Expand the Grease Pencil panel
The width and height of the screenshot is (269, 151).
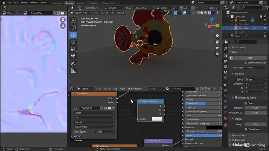tap(240, 135)
